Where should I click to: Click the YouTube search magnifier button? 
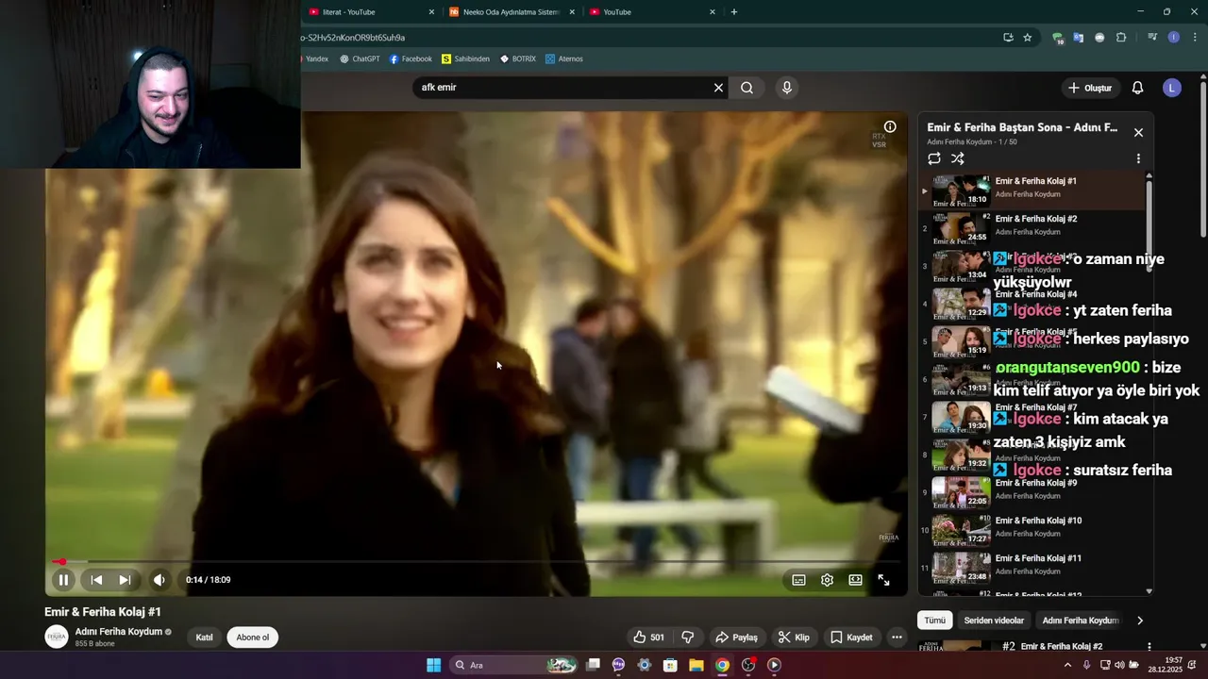pyautogui.click(x=747, y=88)
